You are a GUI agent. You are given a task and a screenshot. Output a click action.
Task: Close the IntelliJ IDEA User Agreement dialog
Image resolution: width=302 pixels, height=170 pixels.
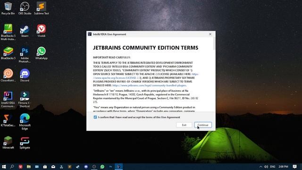tap(210, 34)
